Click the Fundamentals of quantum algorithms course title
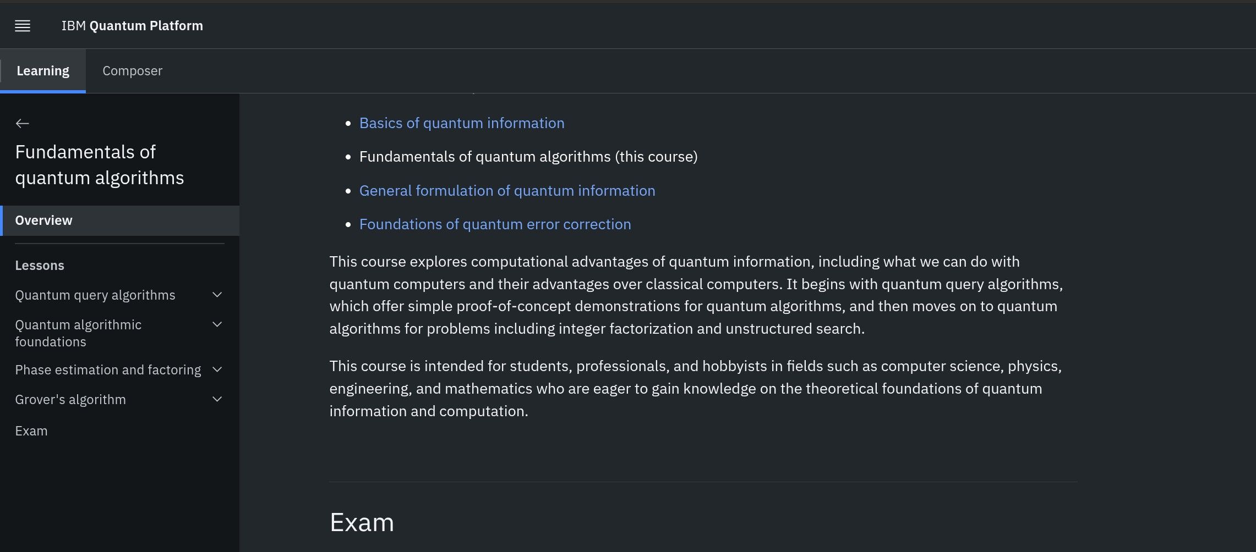Screen dimensions: 1256x552 coord(99,165)
